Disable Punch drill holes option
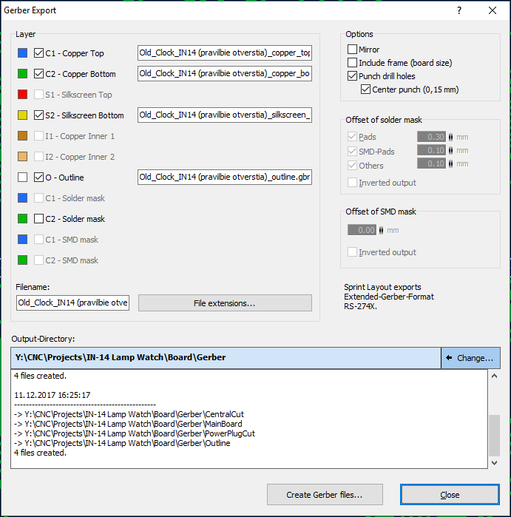The width and height of the screenshot is (511, 517). click(x=353, y=76)
